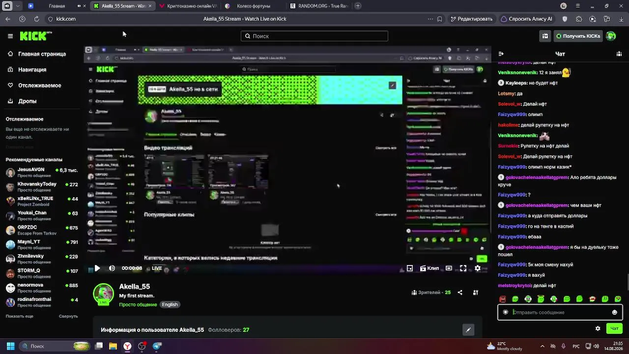Open KhovanskyToday recommended channel
The width and height of the screenshot is (629, 354).
(42, 187)
